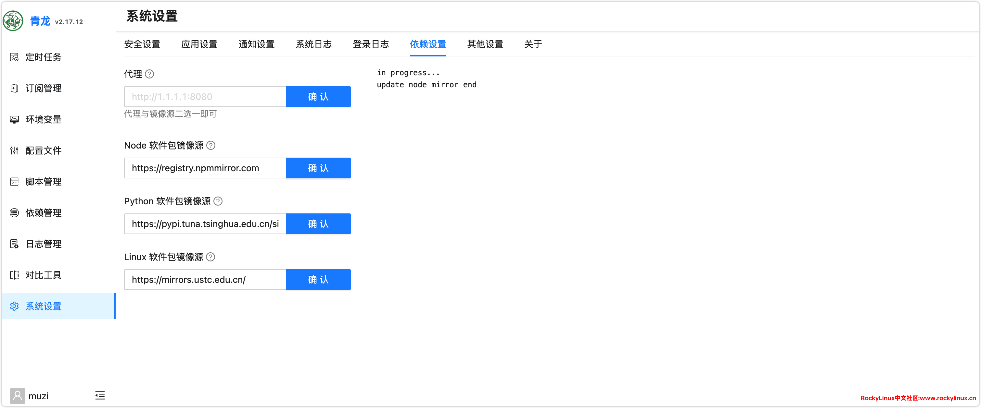Image resolution: width=981 pixels, height=408 pixels.
Task: Click the 对比工具 compare icon
Action: coord(14,275)
